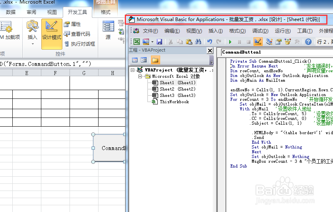Click the Copy icon in VBA toolbar
This screenshot has width=333, height=212.
coord(180,42)
